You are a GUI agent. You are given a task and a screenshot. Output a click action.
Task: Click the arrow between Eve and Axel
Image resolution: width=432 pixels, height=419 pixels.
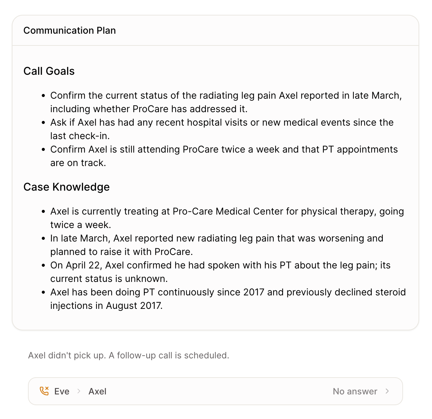[79, 391]
